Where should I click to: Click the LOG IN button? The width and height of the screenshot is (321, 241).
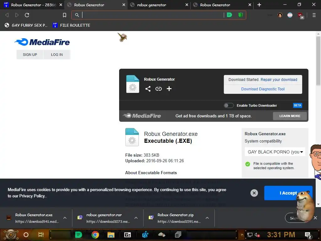pos(57,55)
